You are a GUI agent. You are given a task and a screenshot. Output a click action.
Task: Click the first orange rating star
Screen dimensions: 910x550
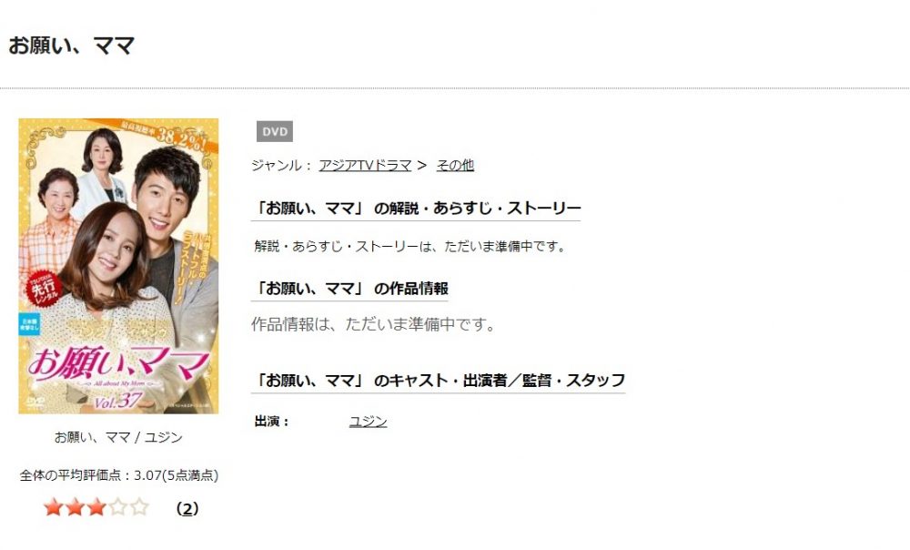(x=54, y=507)
